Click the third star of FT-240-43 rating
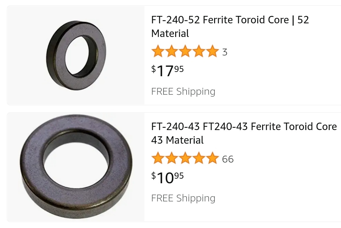 click(185, 159)
